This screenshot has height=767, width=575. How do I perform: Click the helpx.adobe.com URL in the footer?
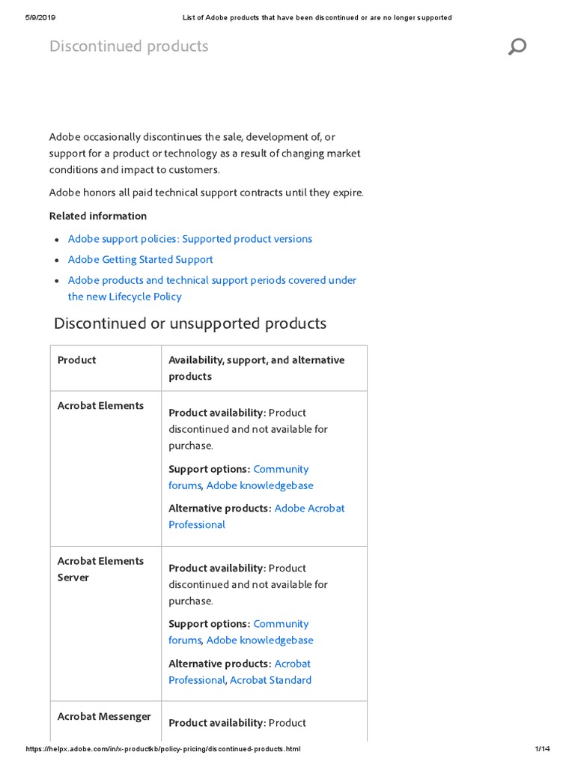[x=162, y=749]
